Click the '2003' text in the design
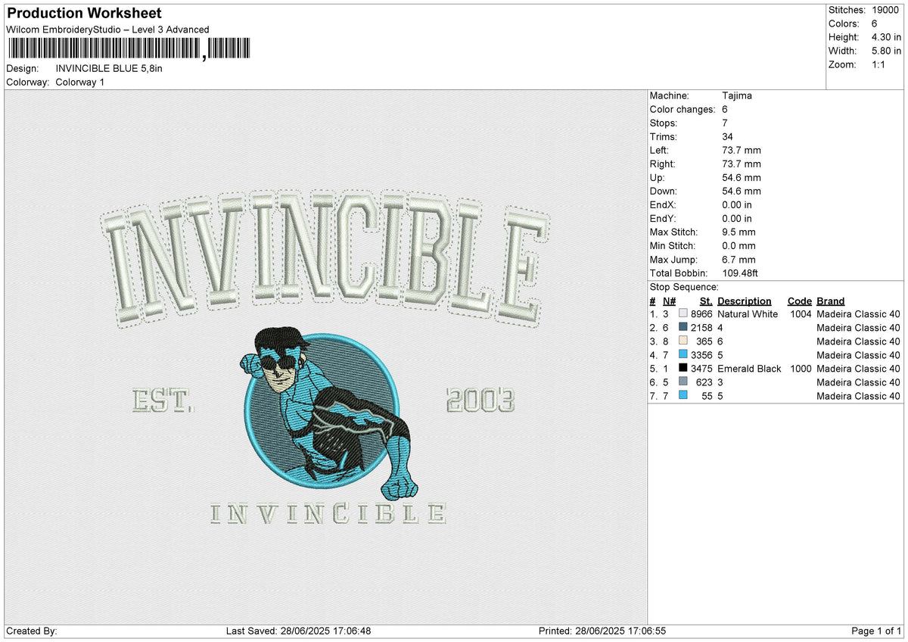The height and width of the screenshot is (642, 908). (x=480, y=399)
